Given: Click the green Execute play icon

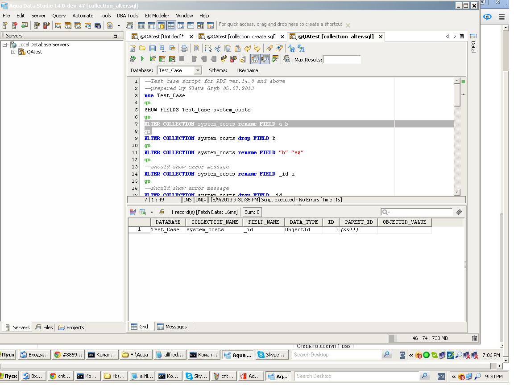Looking at the screenshot, I should [143, 59].
